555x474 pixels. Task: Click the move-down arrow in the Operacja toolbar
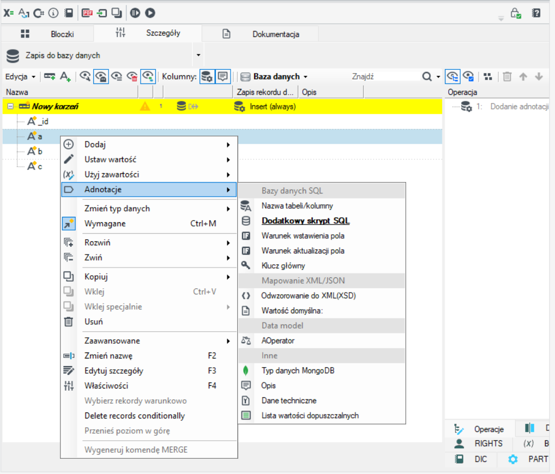pyautogui.click(x=539, y=76)
